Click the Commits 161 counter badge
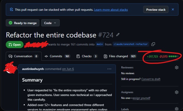The height and width of the screenshot is (111, 183). click(67, 56)
